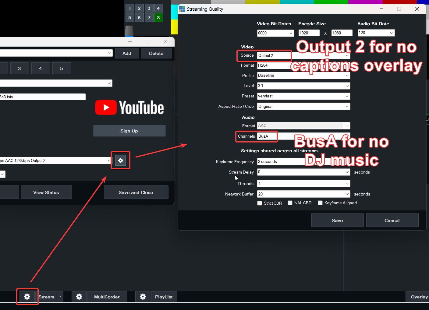This screenshot has width=429, height=310.
Task: Open the profile dropdown beside Add button
Action: pos(56,53)
